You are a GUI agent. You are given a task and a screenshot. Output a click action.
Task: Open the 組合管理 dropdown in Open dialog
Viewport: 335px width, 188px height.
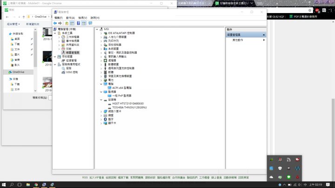pyautogui.click(x=13, y=24)
